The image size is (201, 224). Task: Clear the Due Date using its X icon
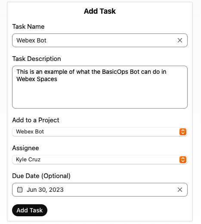[x=180, y=190]
